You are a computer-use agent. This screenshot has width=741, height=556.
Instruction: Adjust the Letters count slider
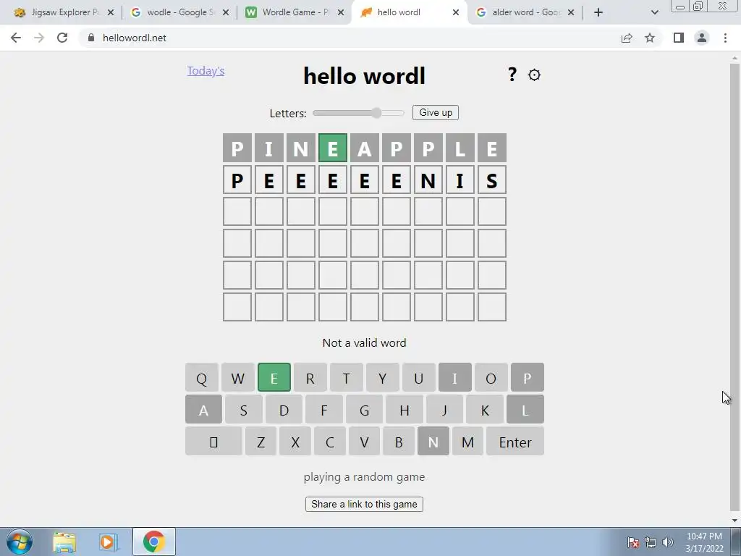(x=359, y=113)
